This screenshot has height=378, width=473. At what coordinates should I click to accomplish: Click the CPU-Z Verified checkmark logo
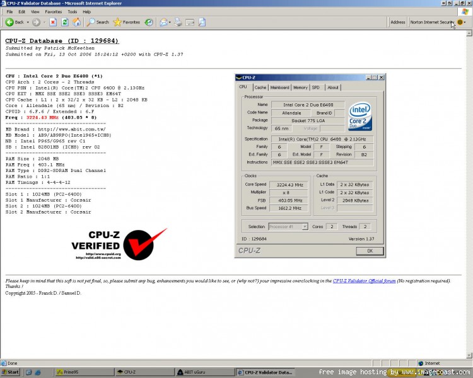pyautogui.click(x=119, y=245)
